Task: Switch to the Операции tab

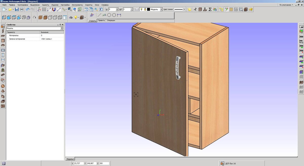Action: coord(111,20)
